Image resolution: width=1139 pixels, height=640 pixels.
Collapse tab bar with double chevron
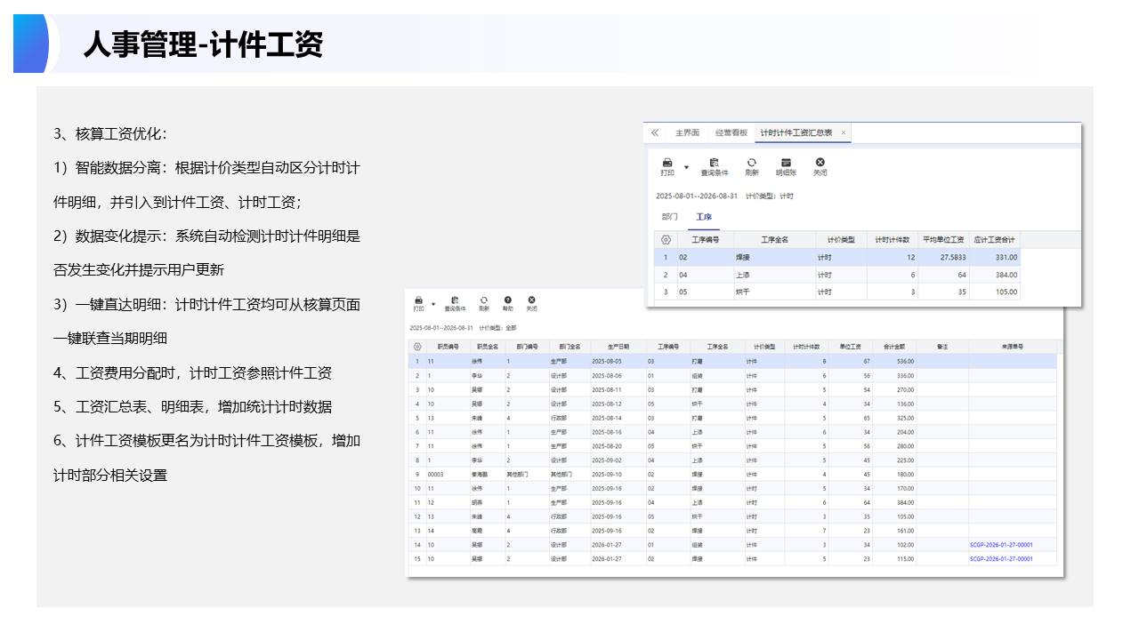(x=655, y=132)
